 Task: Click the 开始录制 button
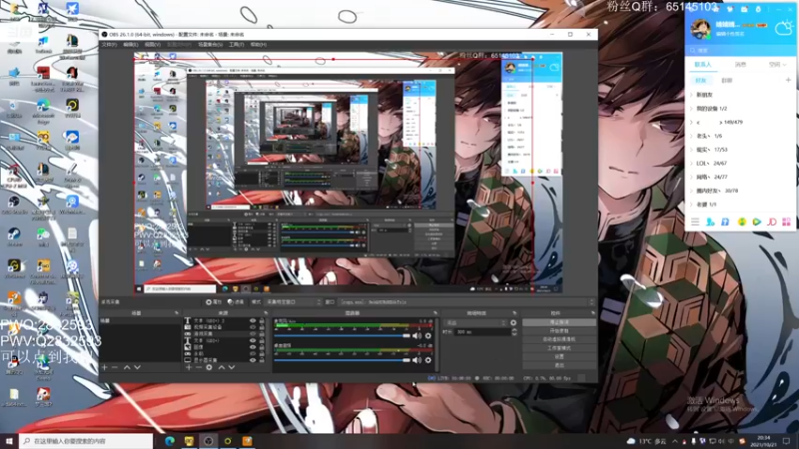[559, 331]
